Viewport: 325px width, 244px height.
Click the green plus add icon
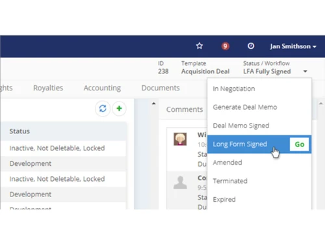point(119,109)
